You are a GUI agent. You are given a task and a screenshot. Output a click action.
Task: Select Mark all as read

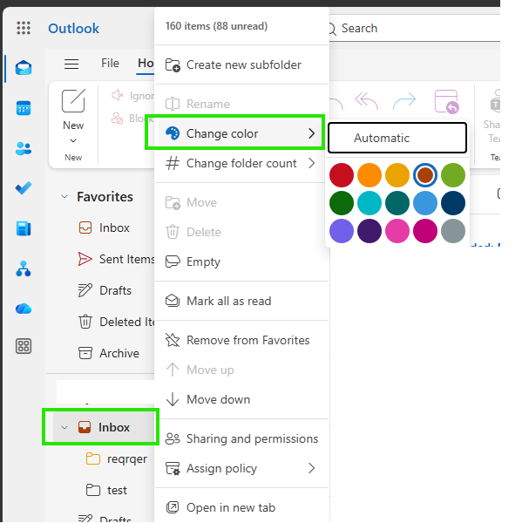coord(241,301)
